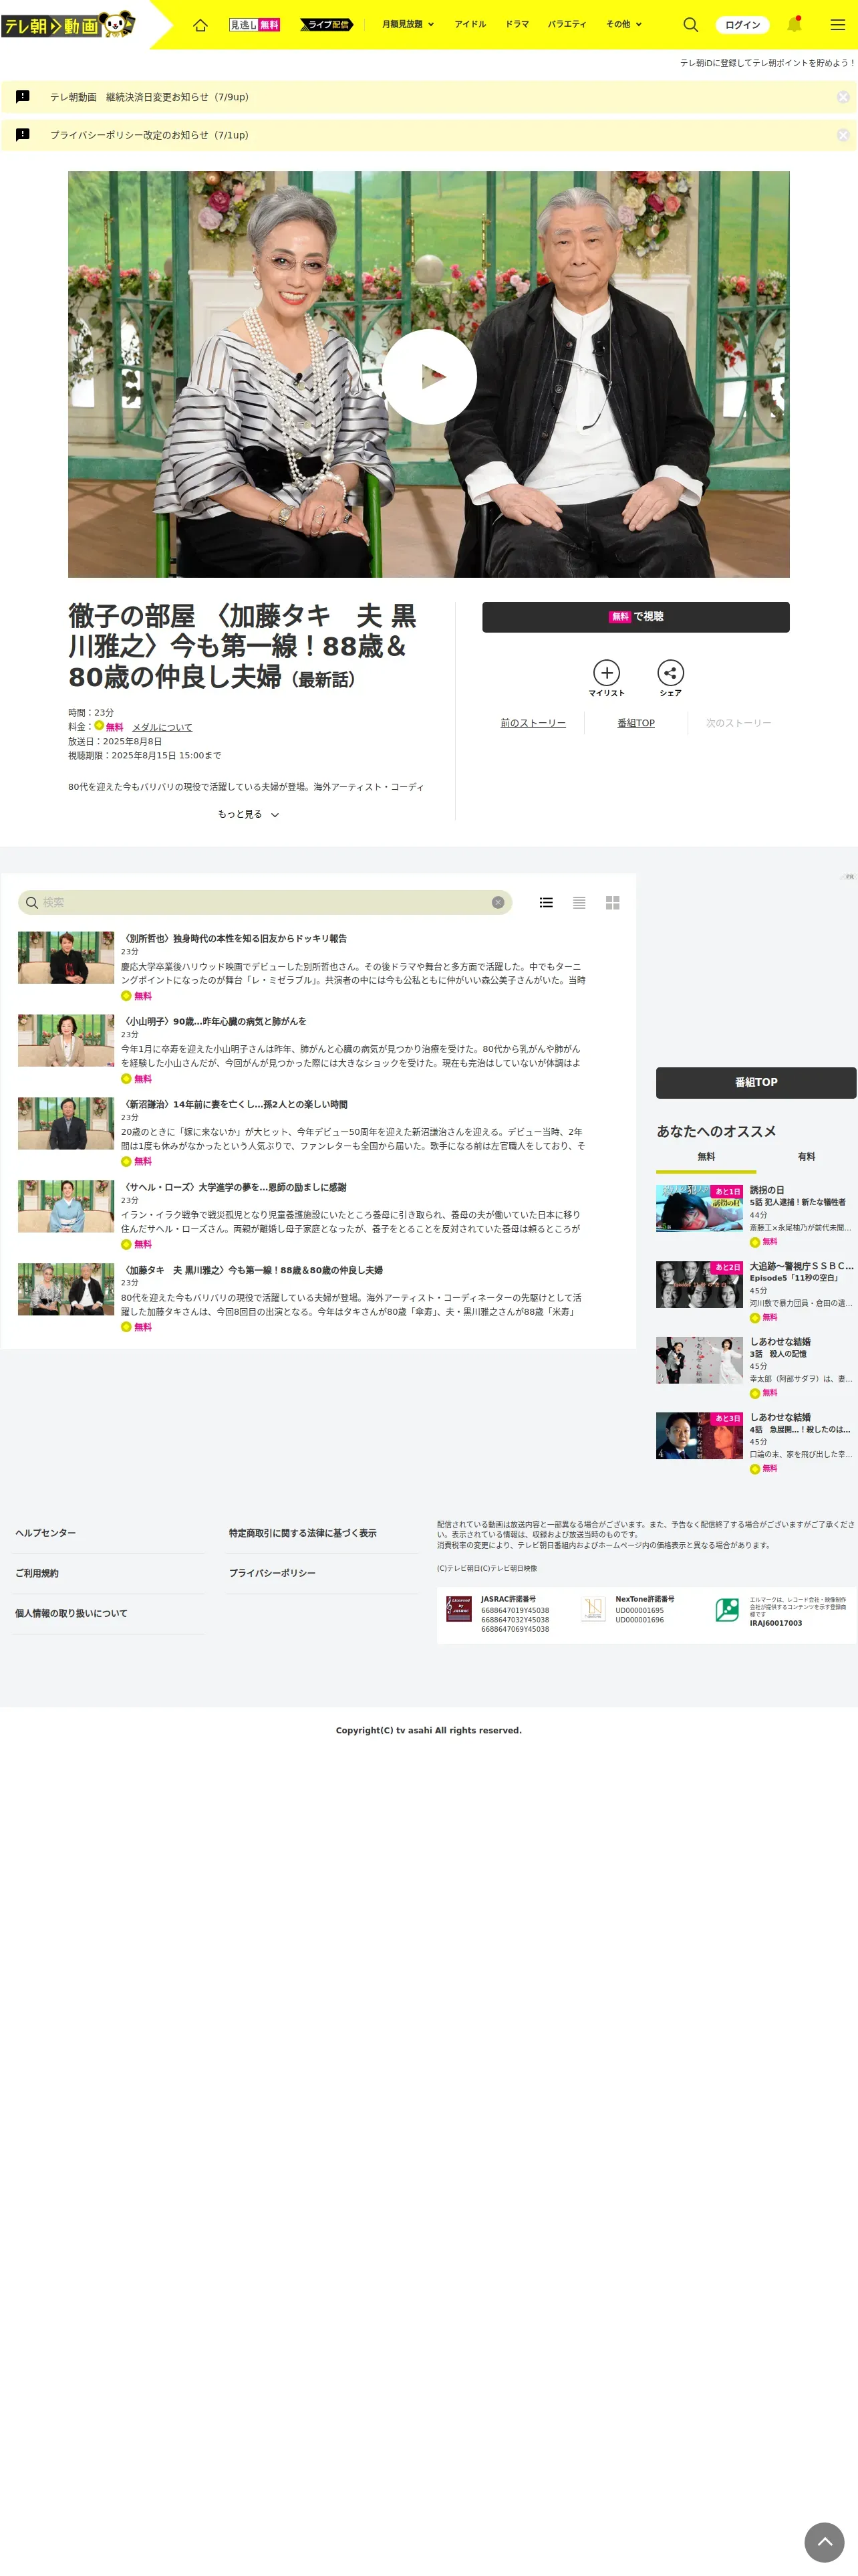Expand the 月額見放題 menu

click(x=408, y=24)
